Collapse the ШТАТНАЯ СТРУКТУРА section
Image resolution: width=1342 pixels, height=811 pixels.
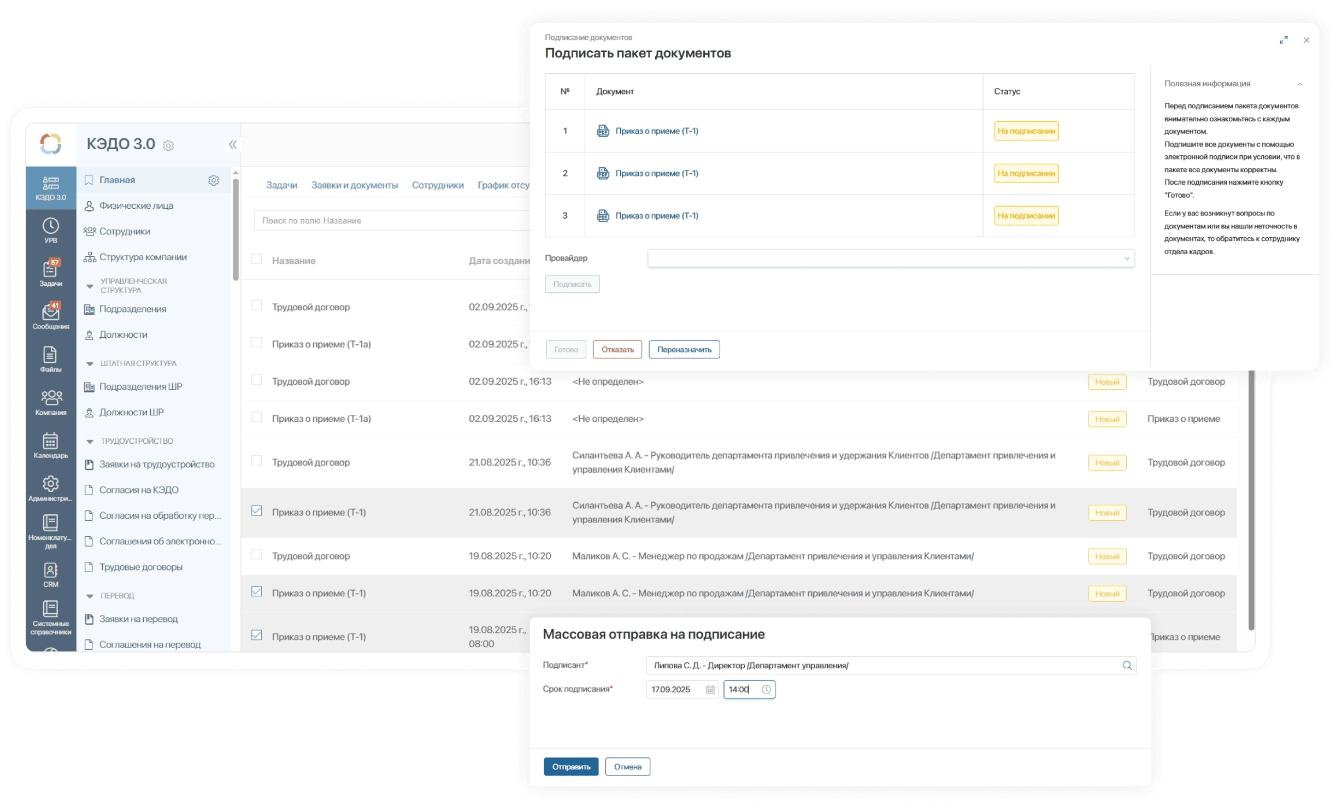90,363
